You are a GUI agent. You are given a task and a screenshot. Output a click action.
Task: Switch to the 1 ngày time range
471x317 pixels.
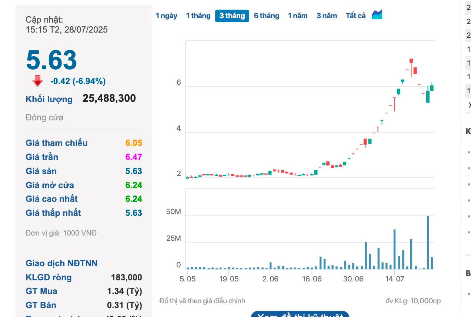pyautogui.click(x=166, y=16)
